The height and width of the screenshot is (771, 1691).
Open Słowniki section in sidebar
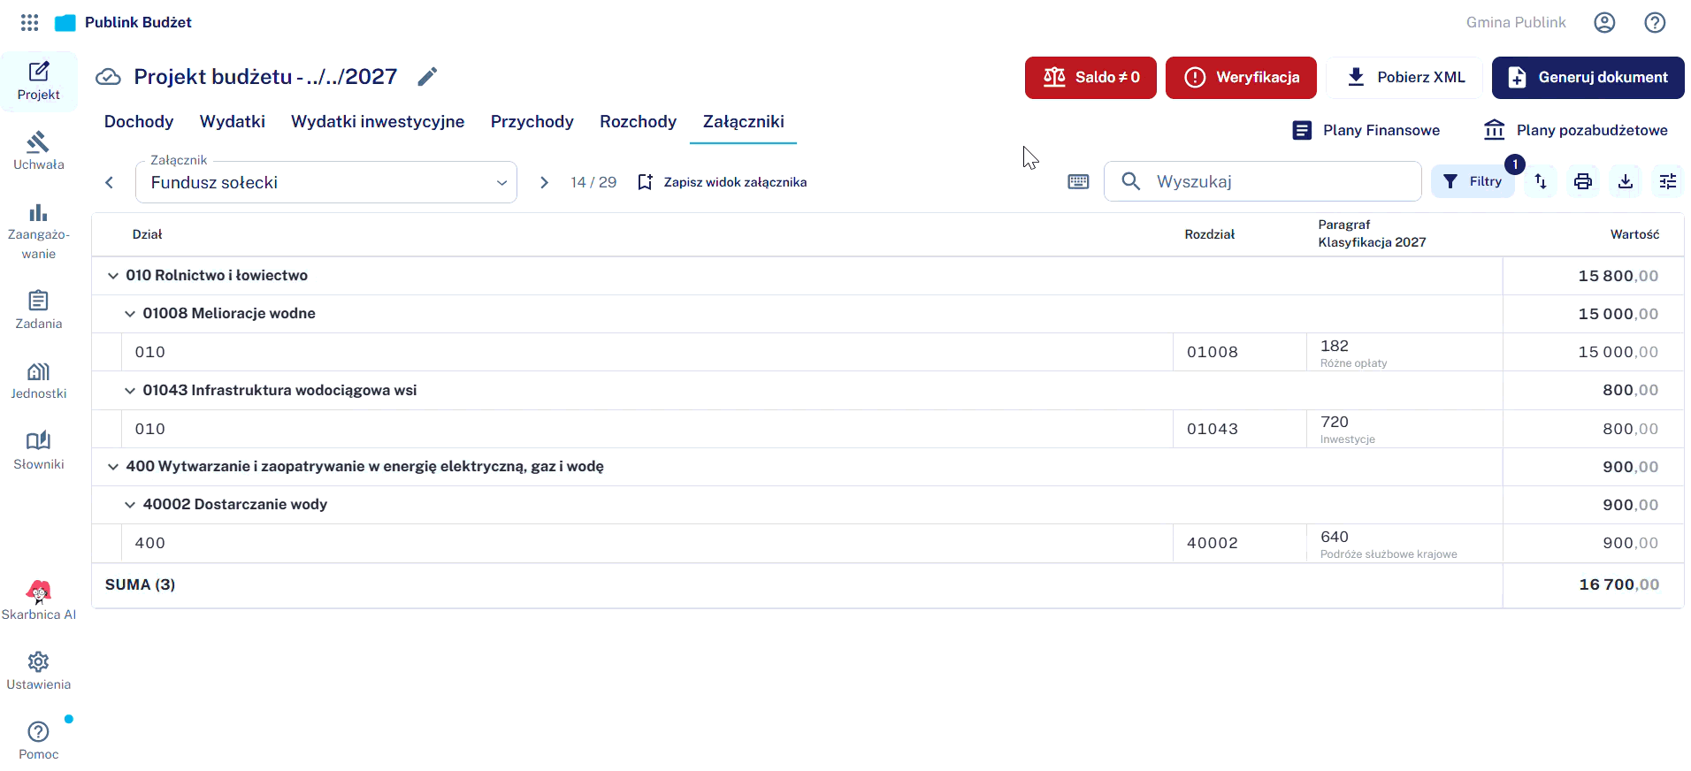click(39, 451)
